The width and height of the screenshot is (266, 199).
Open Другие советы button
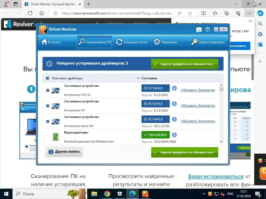tap(64, 152)
